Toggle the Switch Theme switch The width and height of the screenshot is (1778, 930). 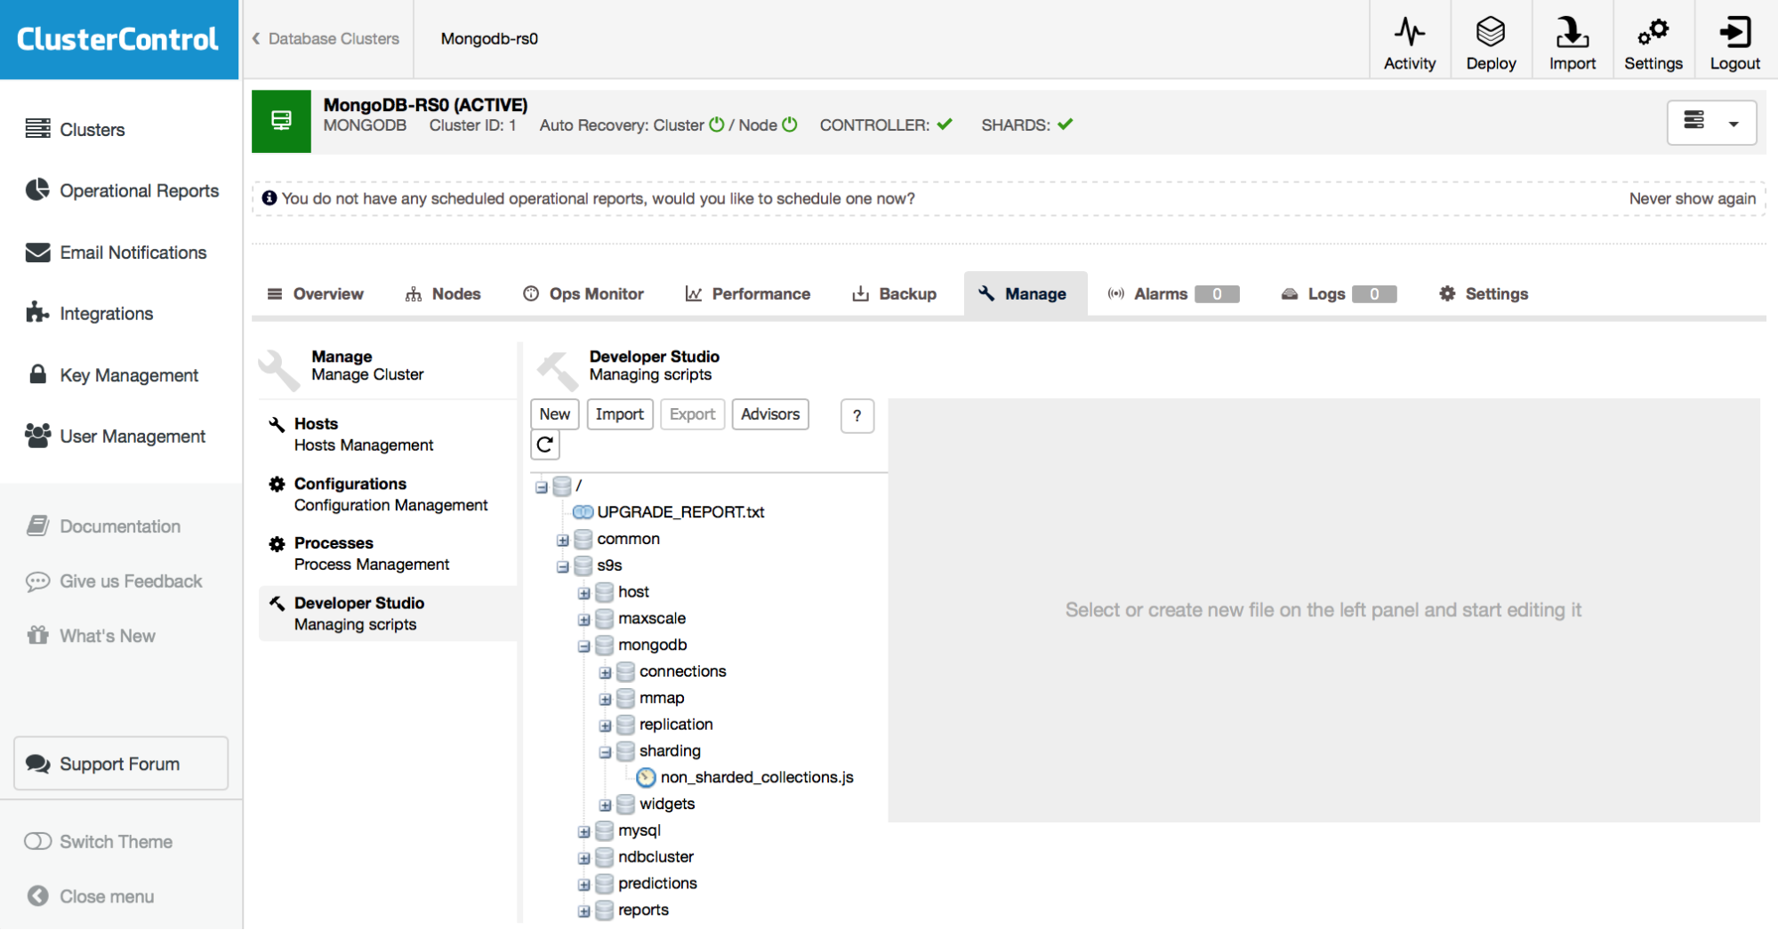click(37, 841)
